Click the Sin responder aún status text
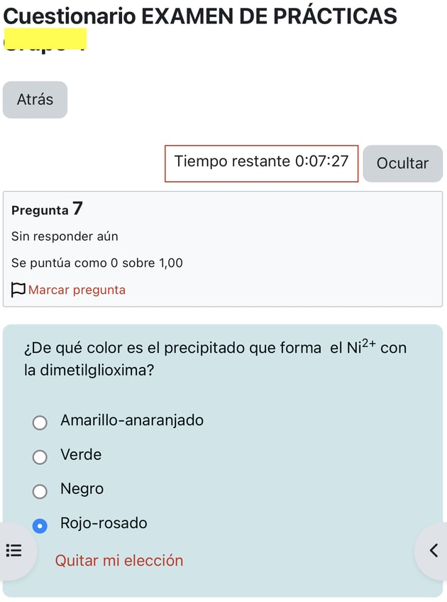The height and width of the screenshot is (602, 447). [65, 236]
